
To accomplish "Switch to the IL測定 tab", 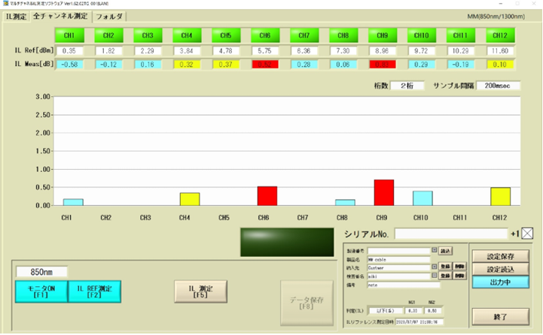I will pos(16,15).
